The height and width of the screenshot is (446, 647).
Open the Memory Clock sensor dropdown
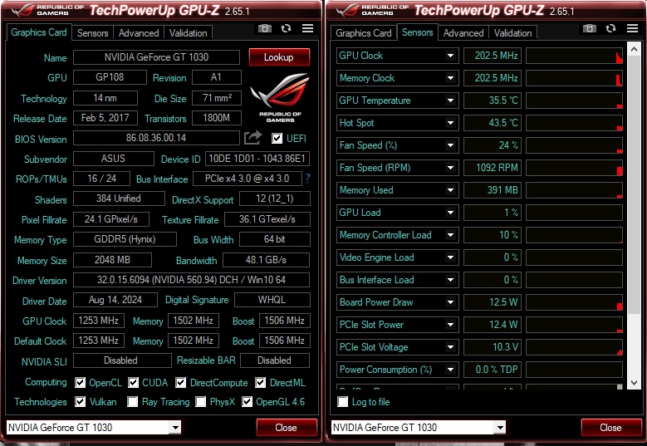pos(451,78)
